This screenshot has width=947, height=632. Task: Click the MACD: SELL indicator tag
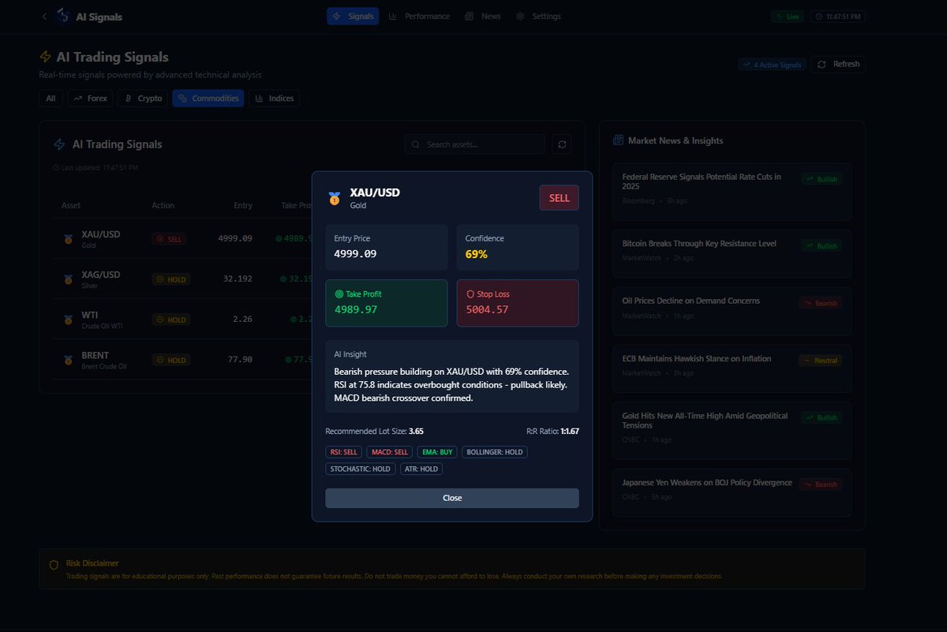pyautogui.click(x=389, y=452)
